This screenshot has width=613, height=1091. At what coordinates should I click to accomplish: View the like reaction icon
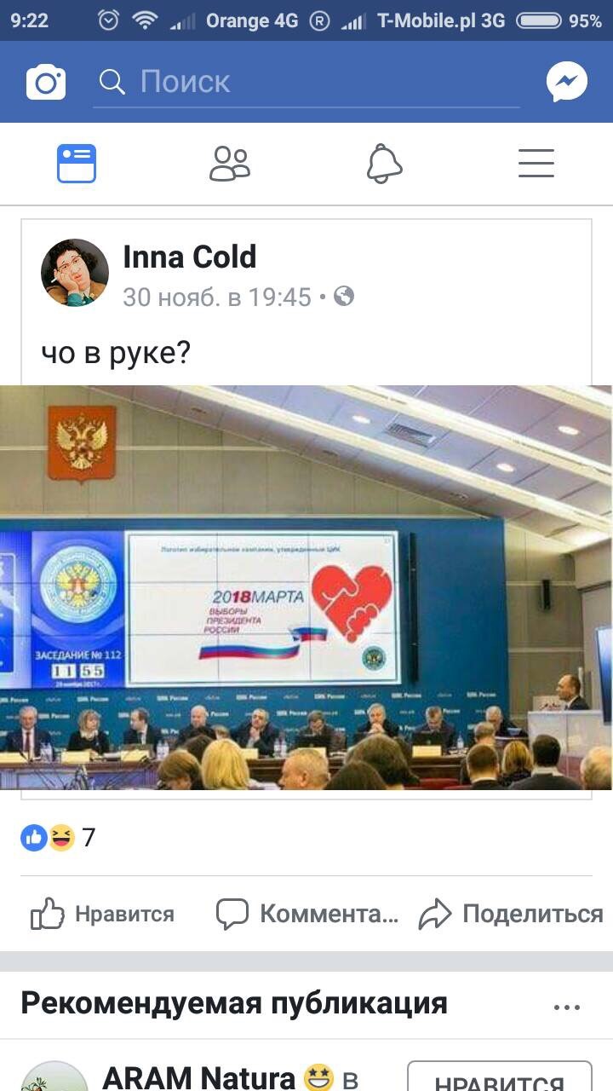[x=35, y=838]
